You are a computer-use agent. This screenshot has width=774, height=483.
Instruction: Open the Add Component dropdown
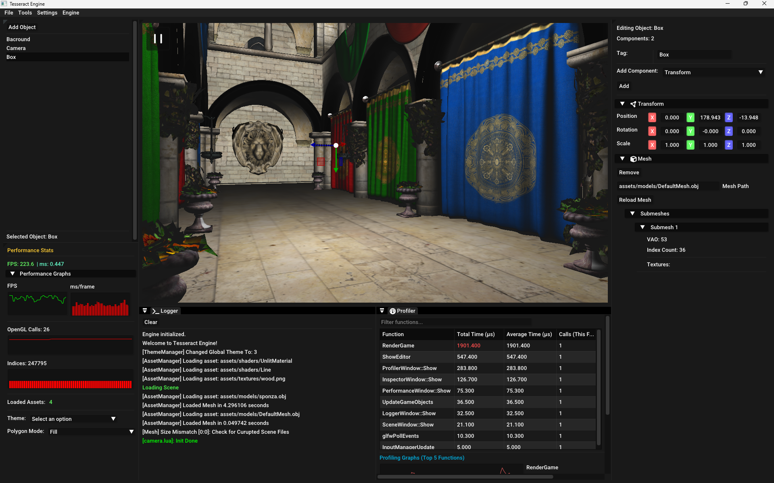tap(714, 72)
